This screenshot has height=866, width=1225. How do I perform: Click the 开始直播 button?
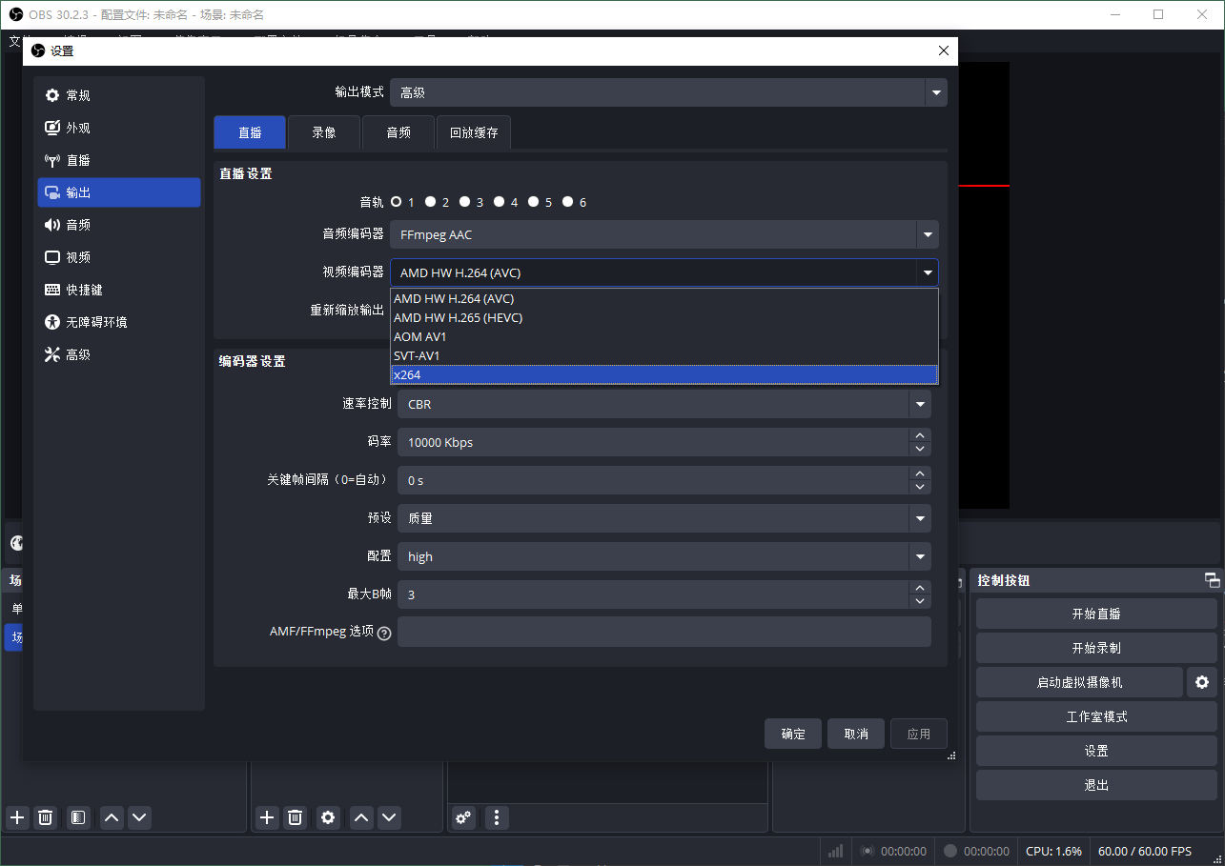1095,614
